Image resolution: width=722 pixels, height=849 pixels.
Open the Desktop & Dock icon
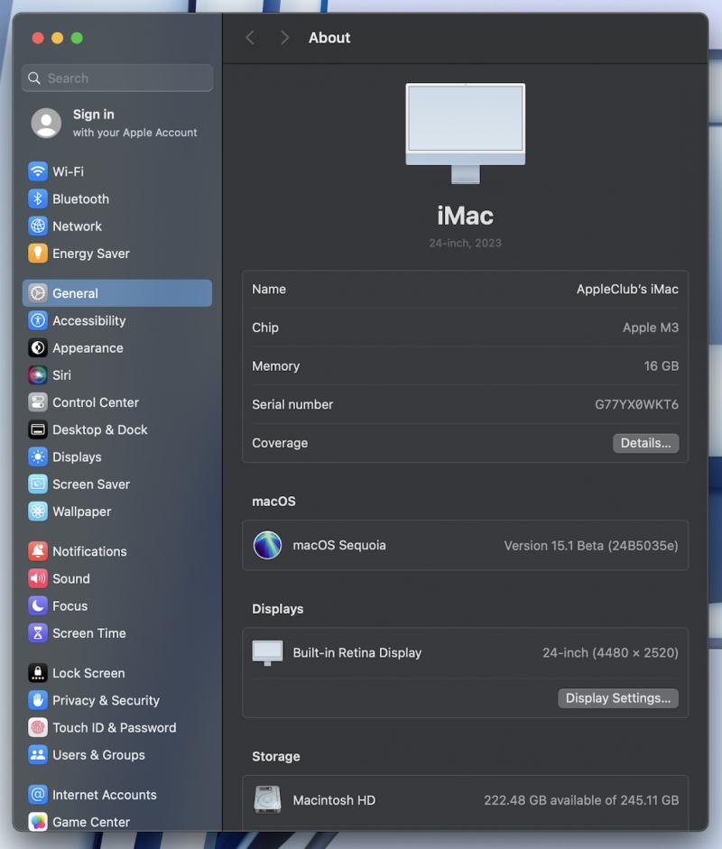[38, 429]
